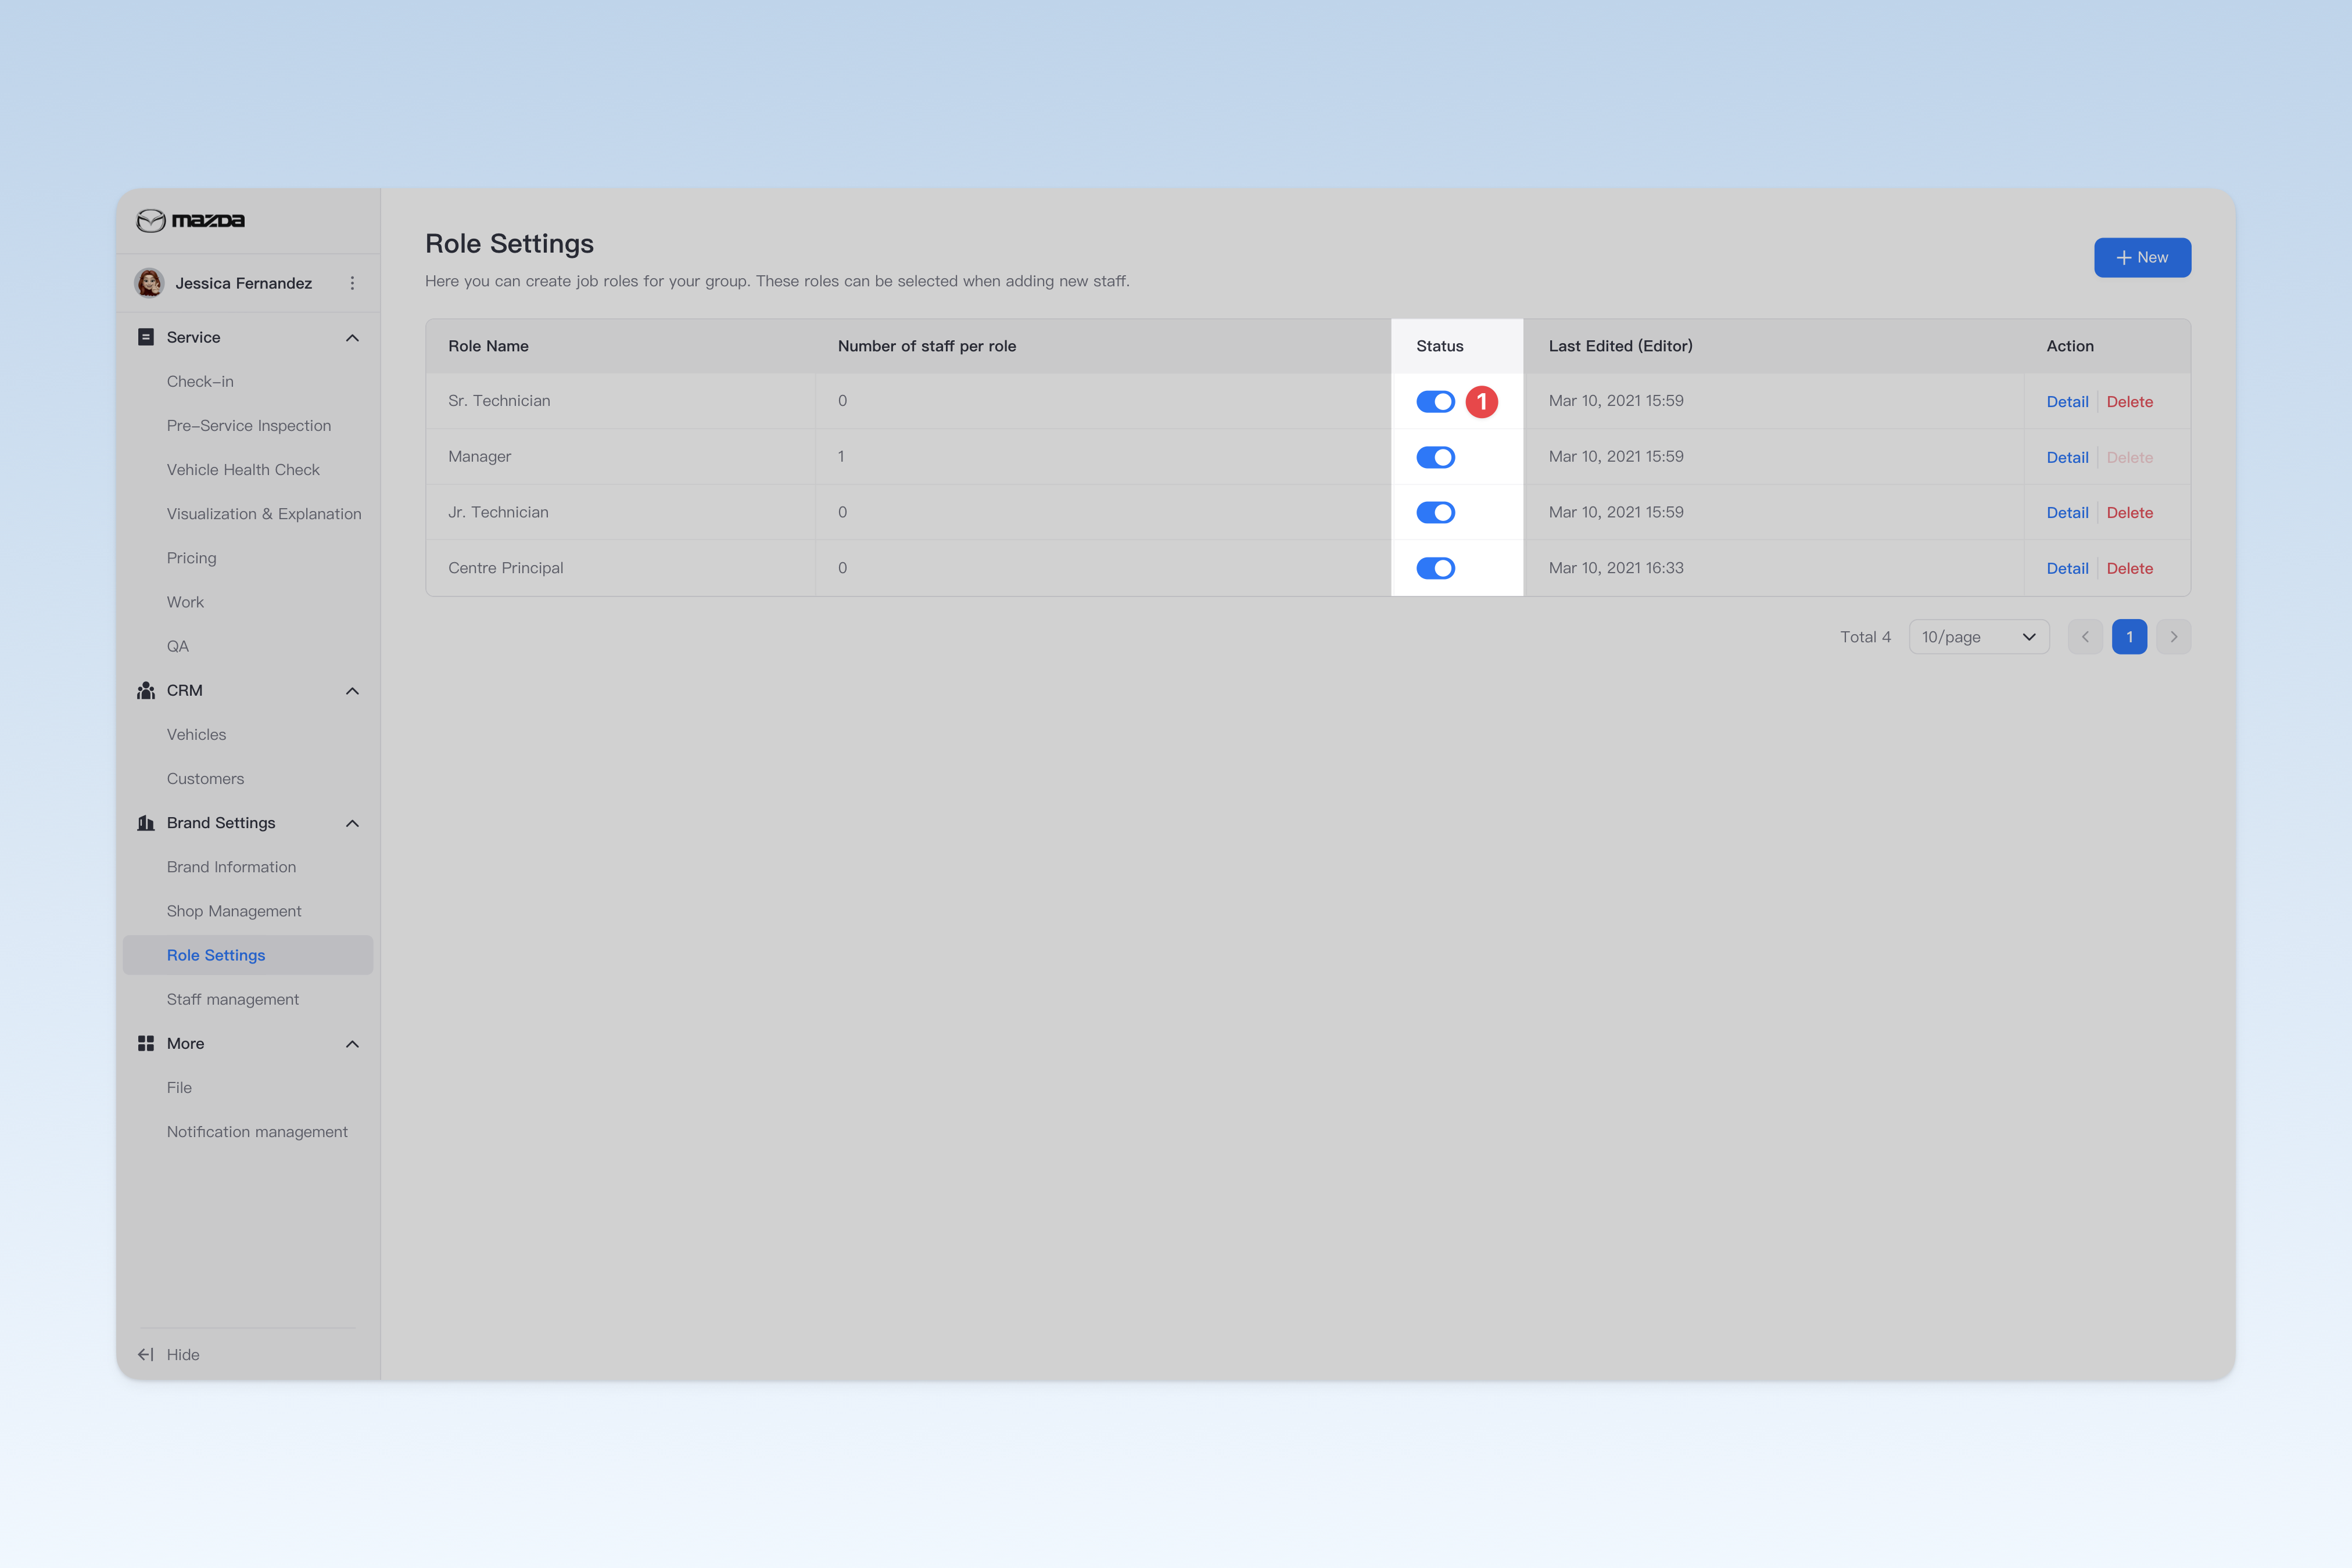Go to the next page arrow
The image size is (2352, 1568).
click(2174, 637)
